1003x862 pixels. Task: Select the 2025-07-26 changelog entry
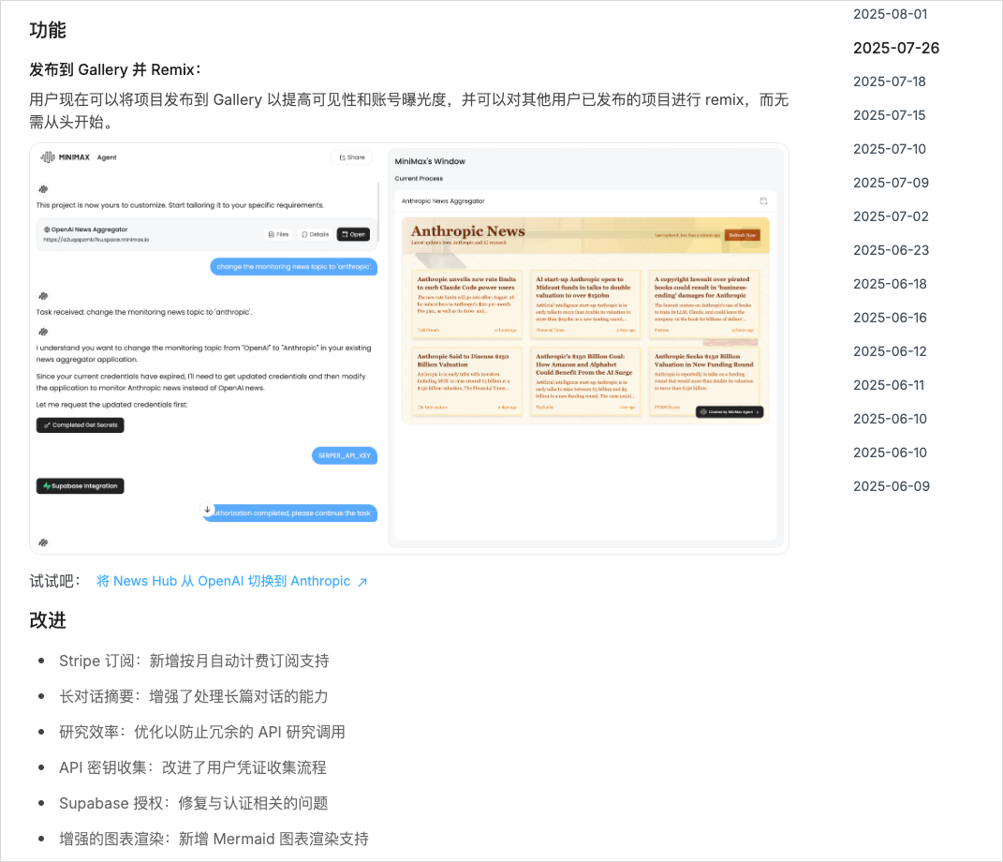tap(894, 48)
